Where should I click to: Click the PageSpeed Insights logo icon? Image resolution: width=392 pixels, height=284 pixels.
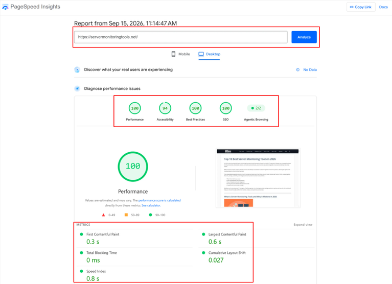5,7
